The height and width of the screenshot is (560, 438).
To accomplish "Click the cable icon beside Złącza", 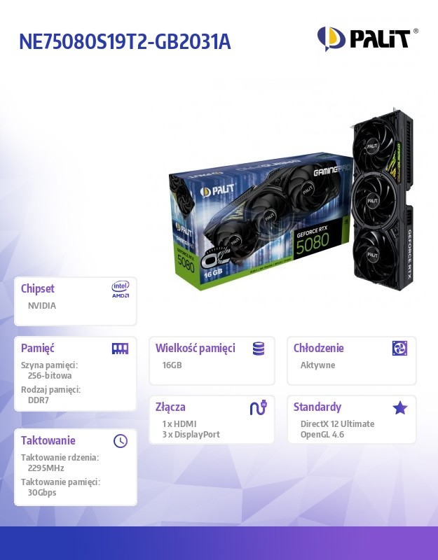I will [x=259, y=407].
